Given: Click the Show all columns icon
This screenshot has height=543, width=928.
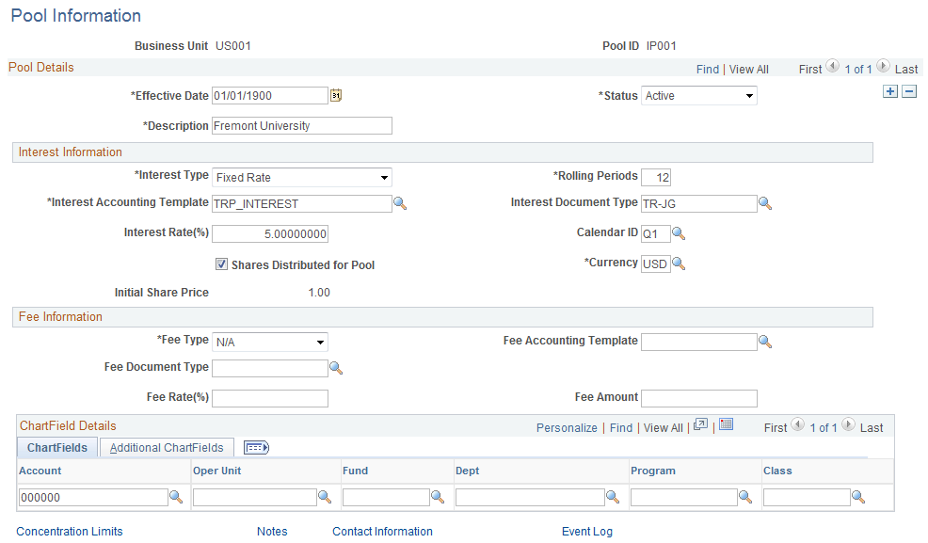Looking at the screenshot, I should click(x=256, y=448).
